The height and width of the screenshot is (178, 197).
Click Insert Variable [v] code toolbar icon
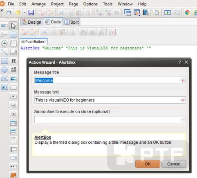tap(112, 32)
